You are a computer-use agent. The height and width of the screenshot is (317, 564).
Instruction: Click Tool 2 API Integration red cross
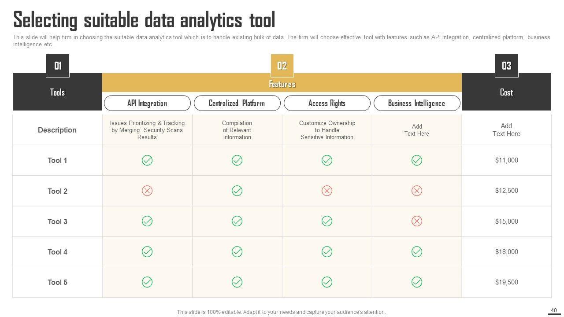(147, 191)
